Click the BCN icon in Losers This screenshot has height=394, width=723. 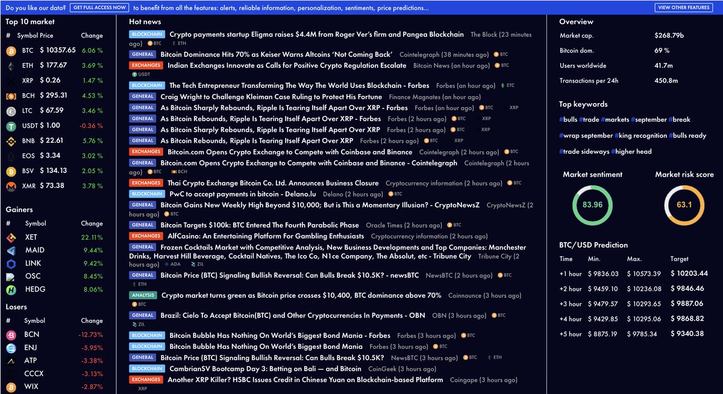11,334
